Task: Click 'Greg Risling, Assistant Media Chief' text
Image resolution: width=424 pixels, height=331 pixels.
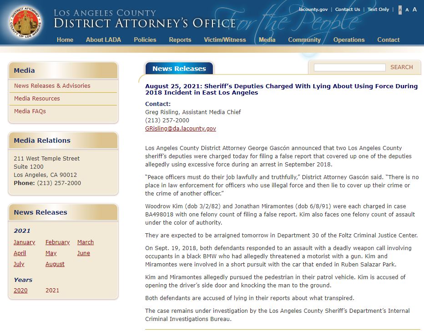Action: [x=193, y=112]
